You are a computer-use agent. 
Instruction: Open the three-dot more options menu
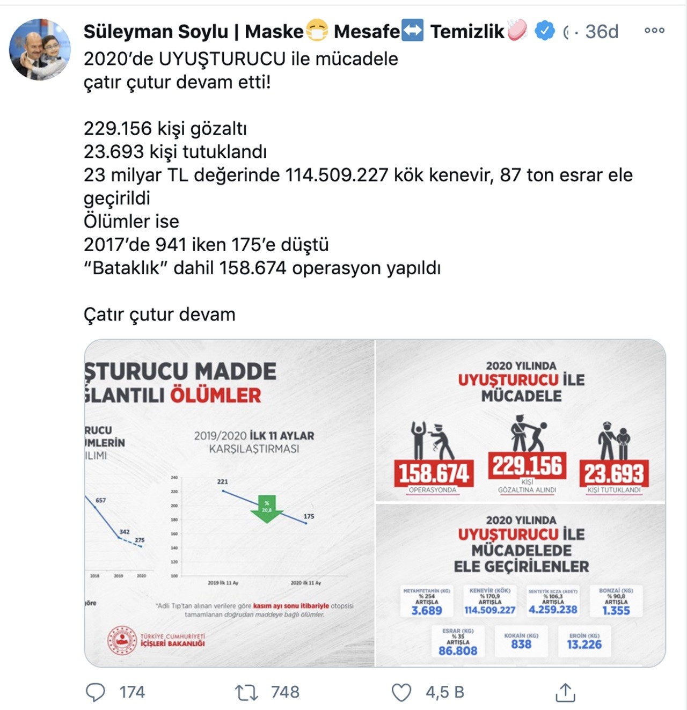(654, 31)
